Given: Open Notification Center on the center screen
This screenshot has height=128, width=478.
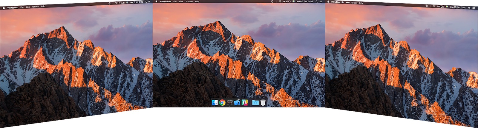Looking at the screenshot, I should click(x=321, y=1).
